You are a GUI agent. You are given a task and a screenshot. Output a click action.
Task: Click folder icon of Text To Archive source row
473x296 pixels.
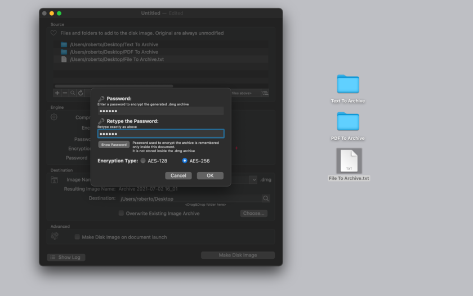click(x=64, y=45)
